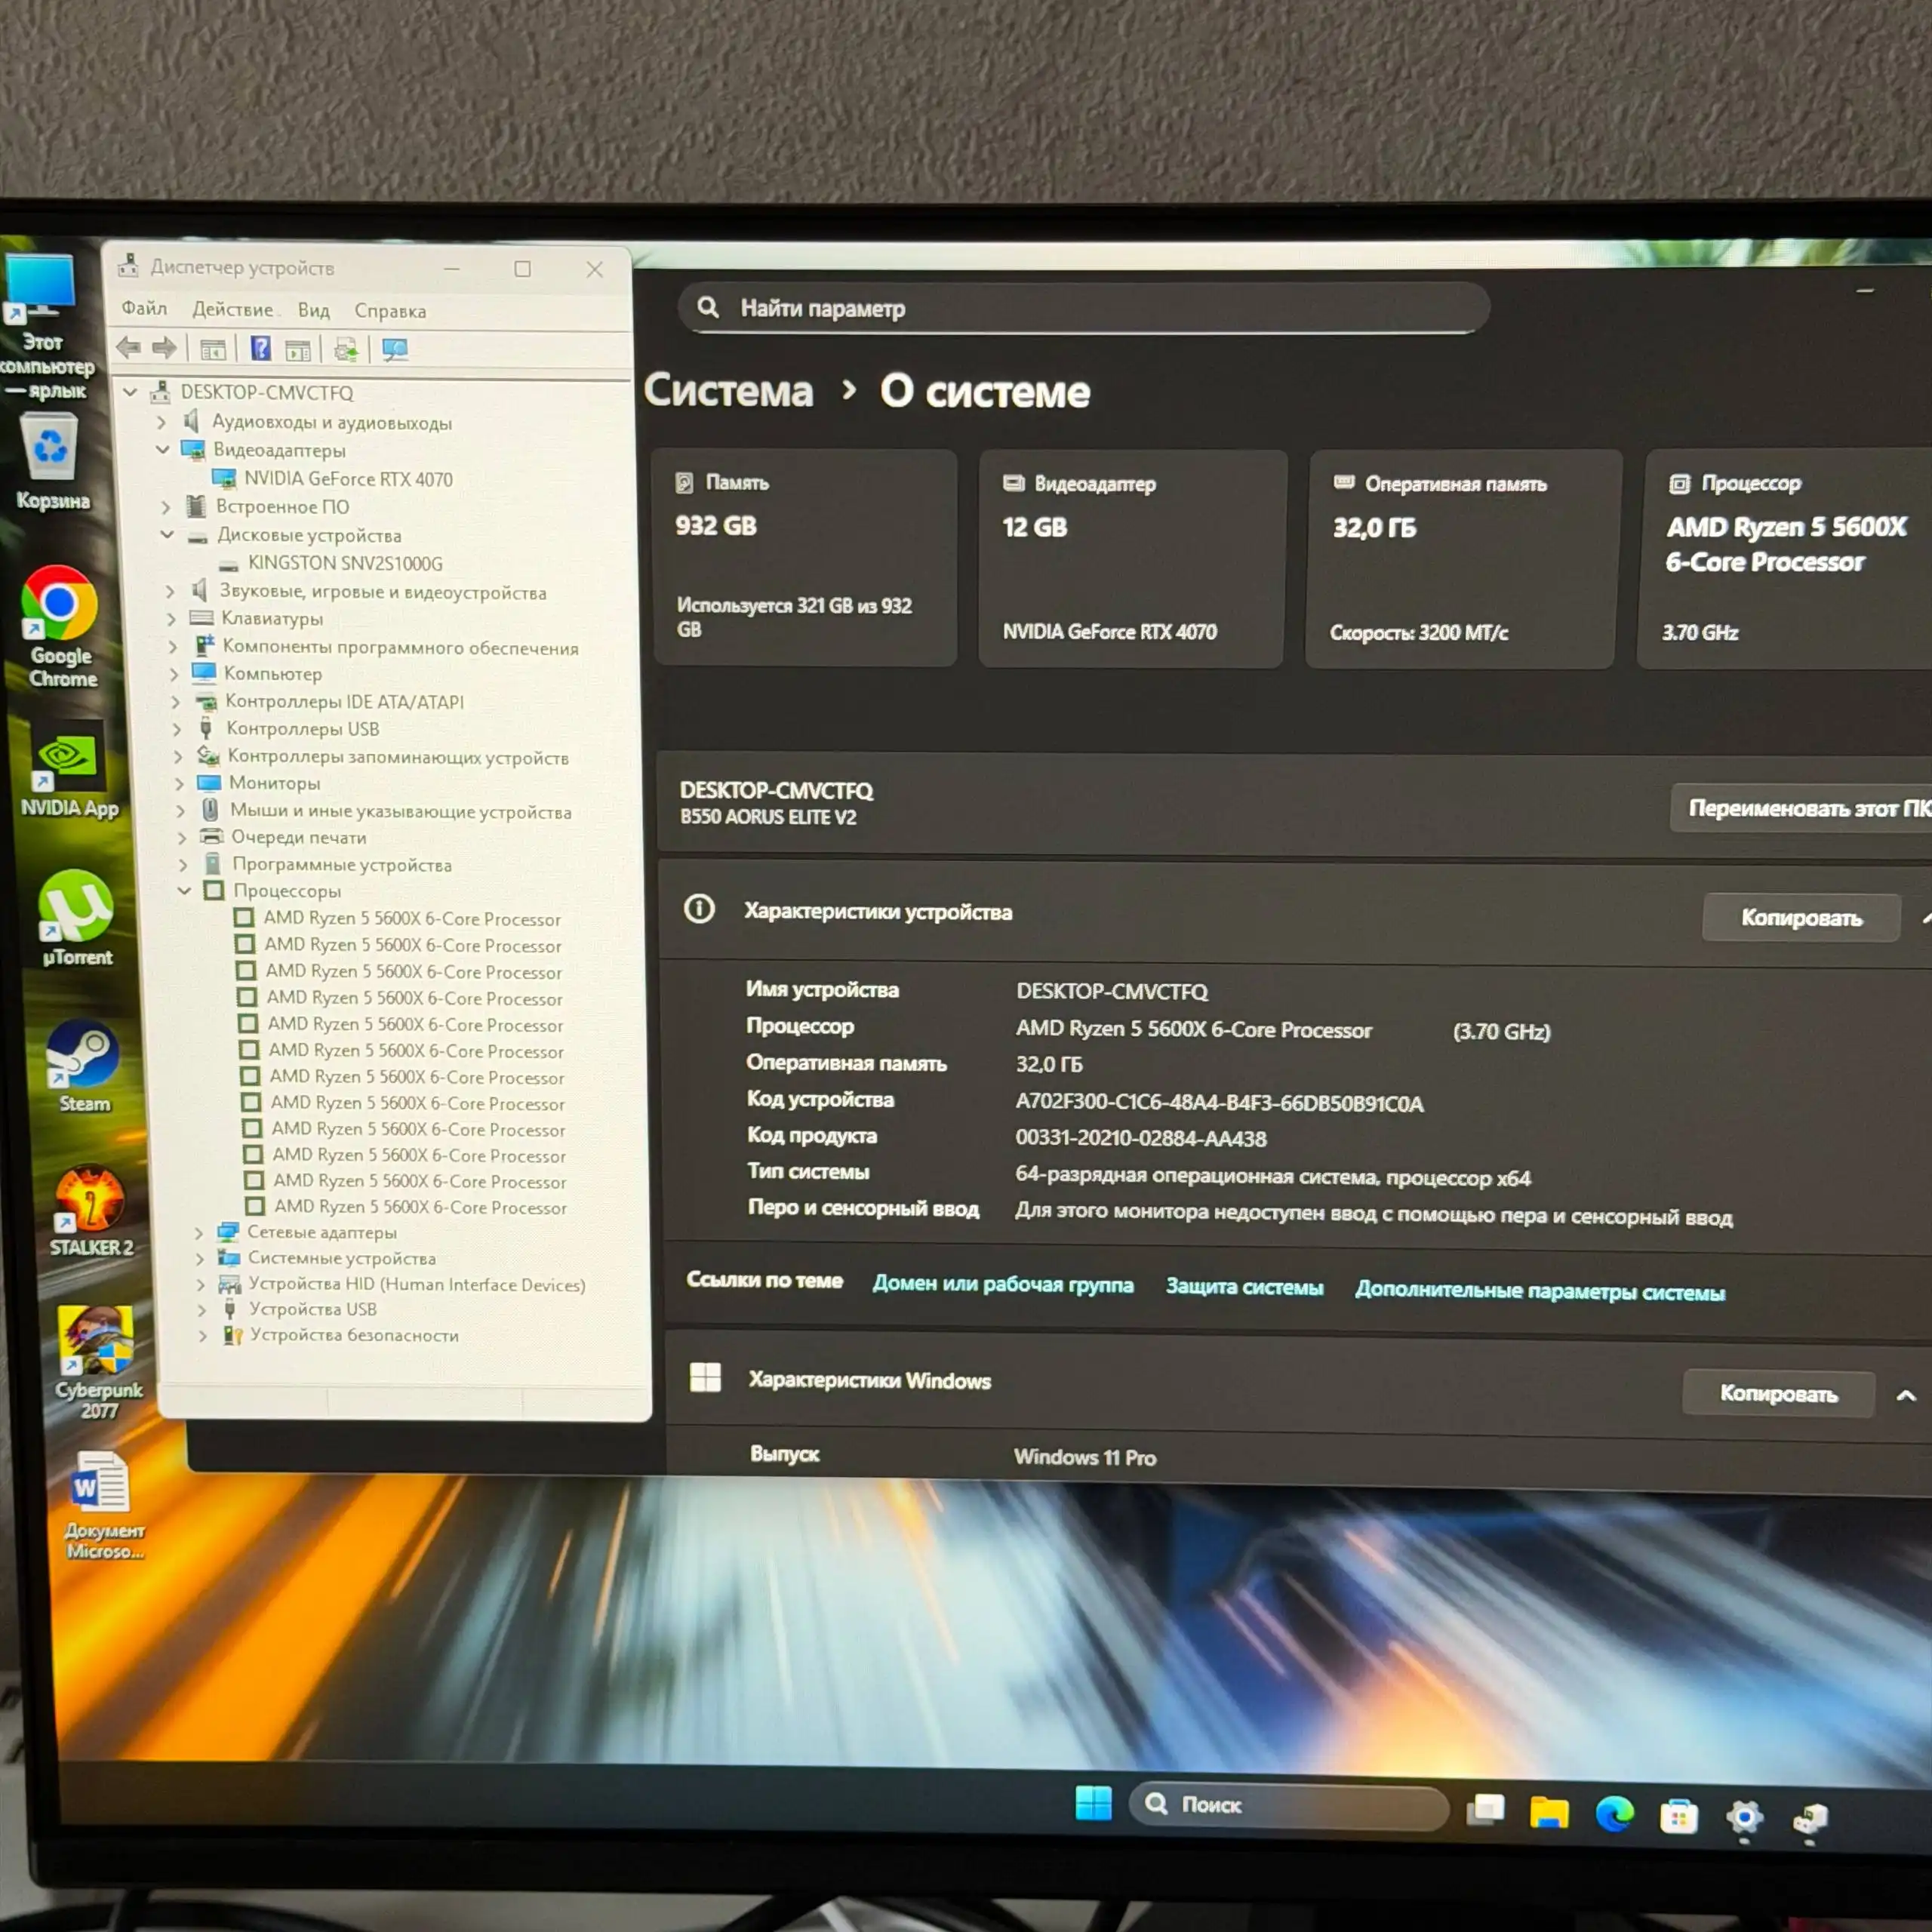Click Scan for hardware changes toolbar icon
Image resolution: width=1932 pixels, height=1932 pixels.
[395, 350]
